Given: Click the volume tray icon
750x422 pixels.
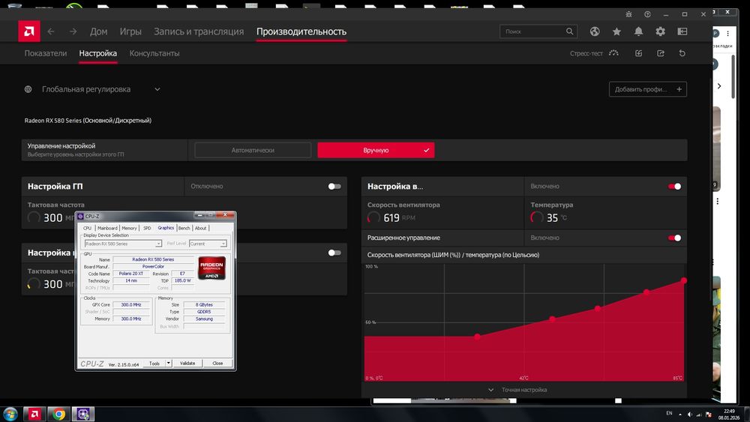Looking at the screenshot, I should [689, 415].
